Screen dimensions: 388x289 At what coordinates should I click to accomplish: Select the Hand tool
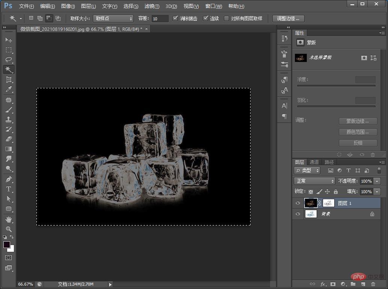9,219
